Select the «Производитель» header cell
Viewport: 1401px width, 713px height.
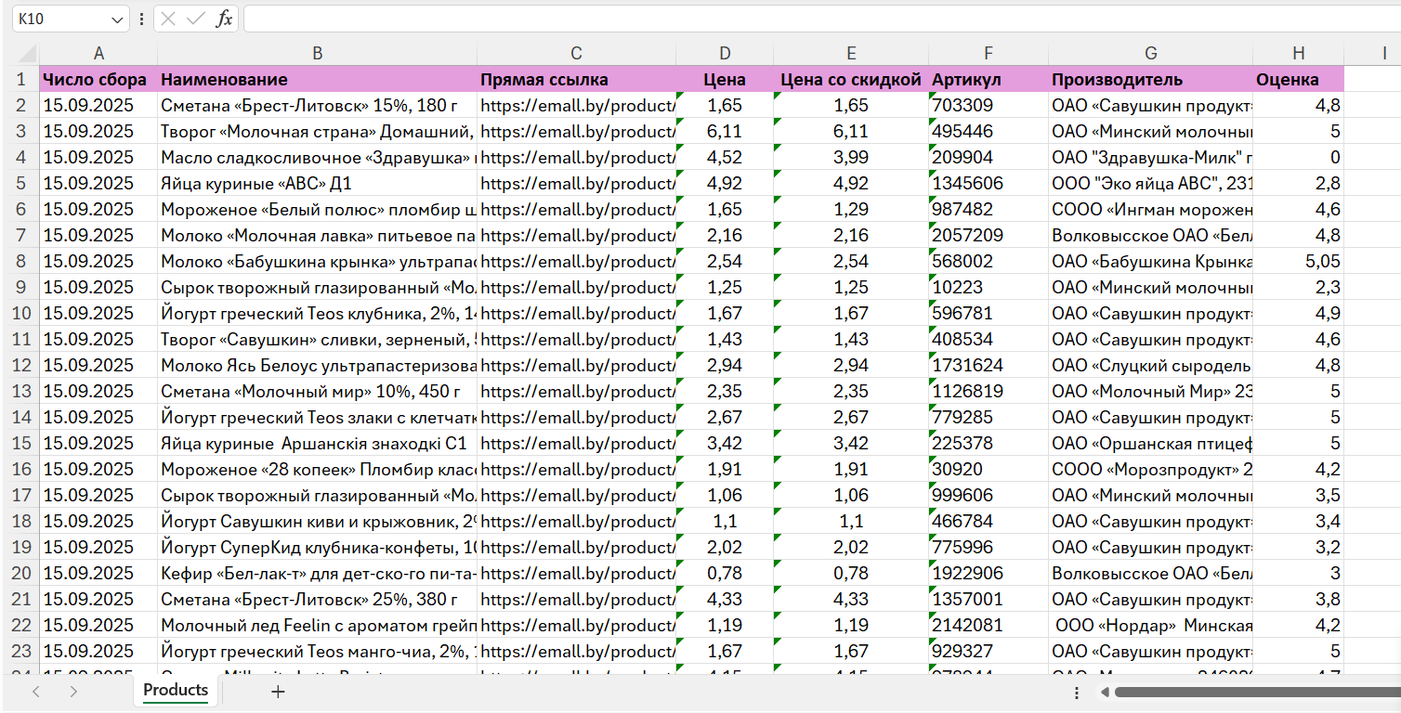[x=1151, y=79]
